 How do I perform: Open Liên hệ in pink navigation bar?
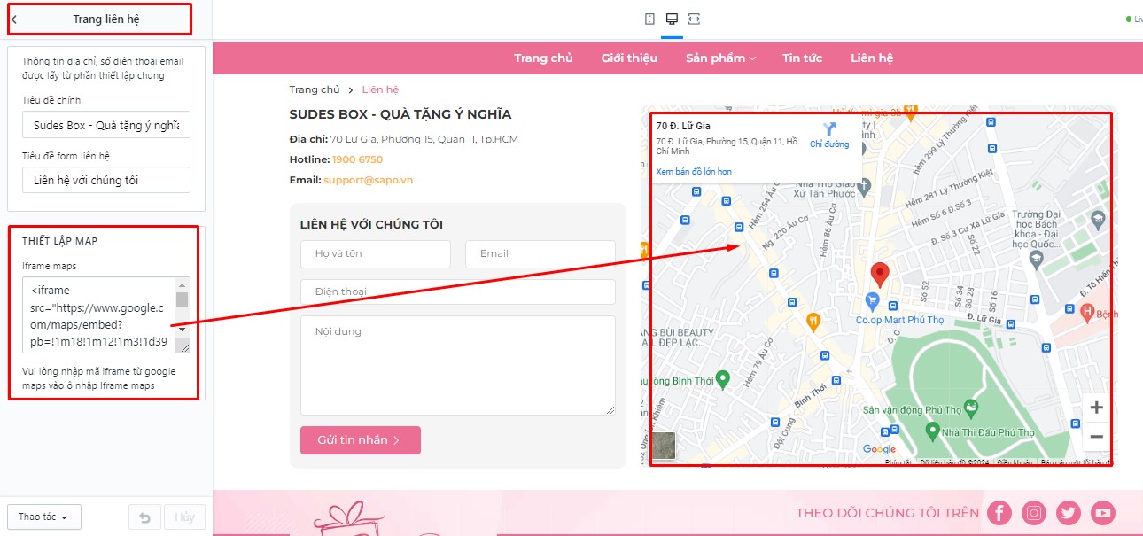pos(872,58)
